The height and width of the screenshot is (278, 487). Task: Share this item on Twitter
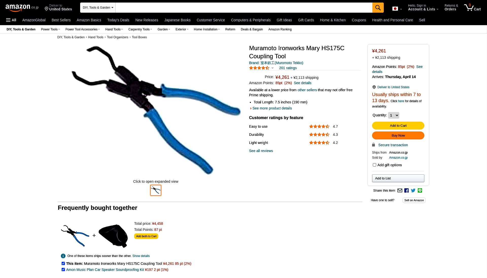click(x=413, y=191)
